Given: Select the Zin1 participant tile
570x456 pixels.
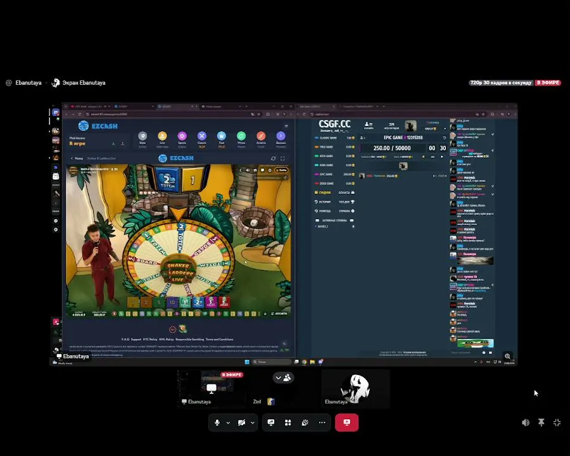Looking at the screenshot, I should [284, 388].
